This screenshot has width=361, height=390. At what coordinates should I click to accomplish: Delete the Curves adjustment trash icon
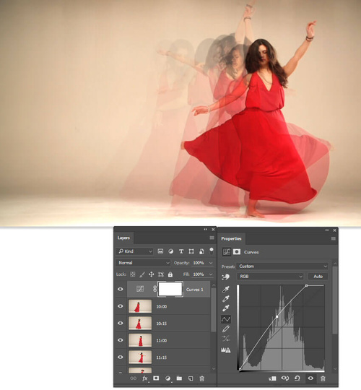coord(323,378)
